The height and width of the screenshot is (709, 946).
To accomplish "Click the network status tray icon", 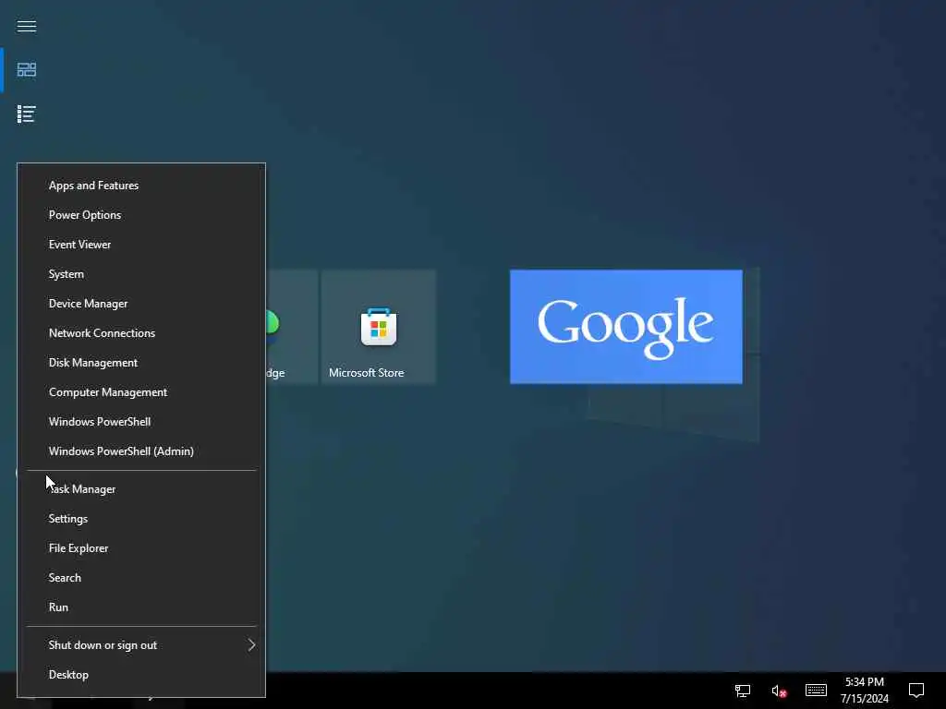I will click(x=743, y=691).
